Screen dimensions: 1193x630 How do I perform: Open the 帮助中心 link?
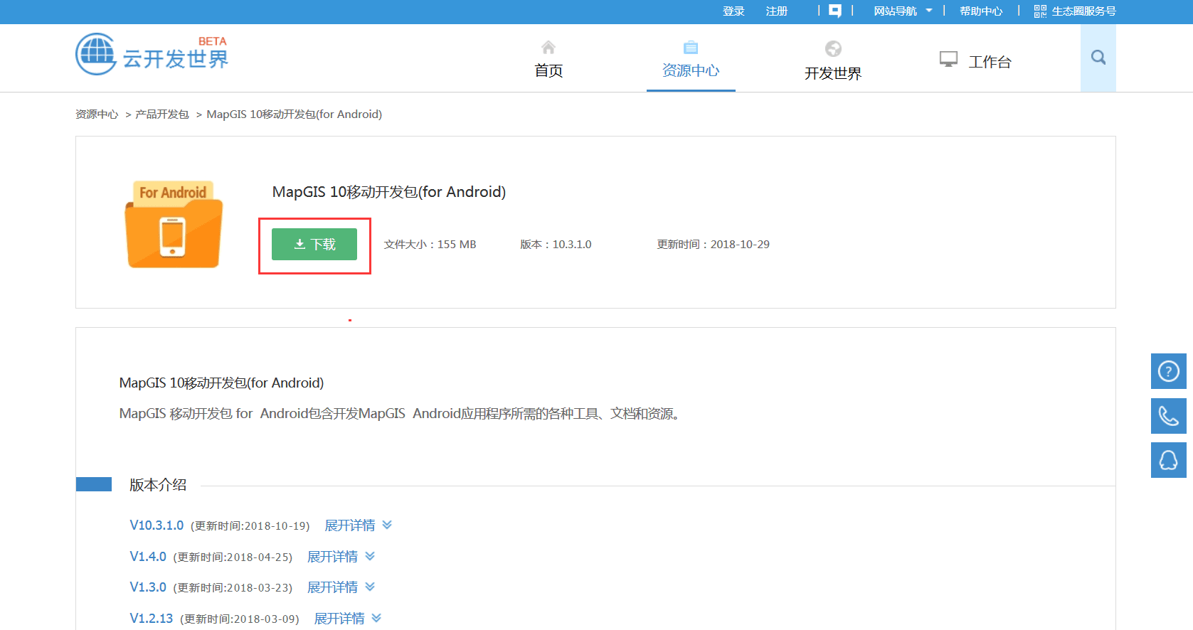[x=981, y=11]
